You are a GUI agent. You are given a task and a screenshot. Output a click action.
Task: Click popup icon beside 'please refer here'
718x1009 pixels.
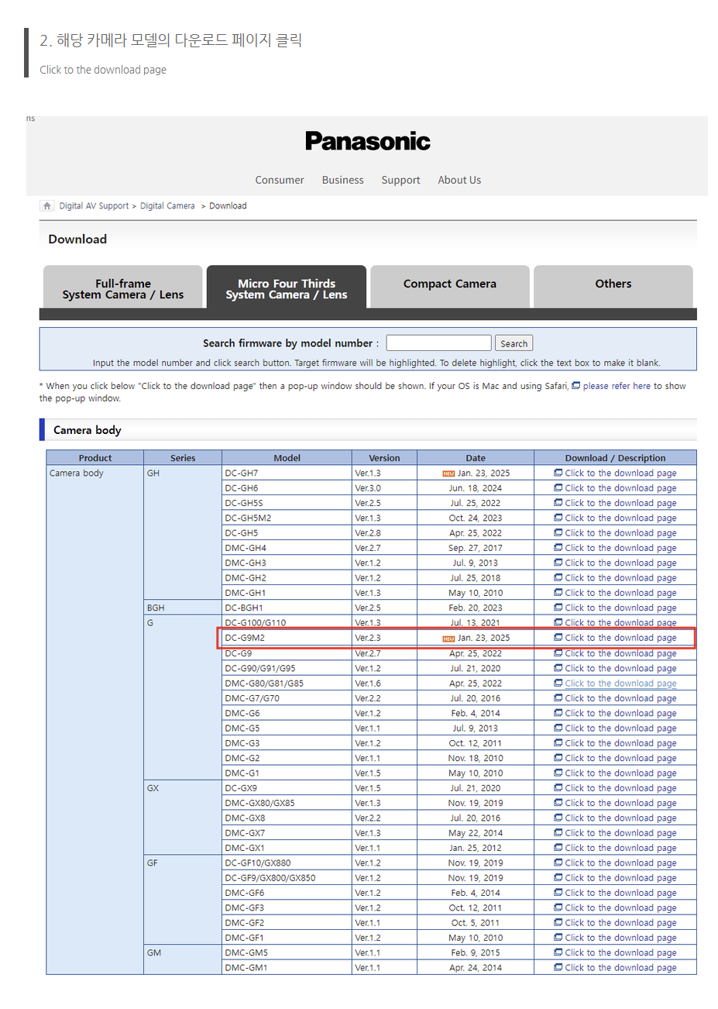(575, 386)
